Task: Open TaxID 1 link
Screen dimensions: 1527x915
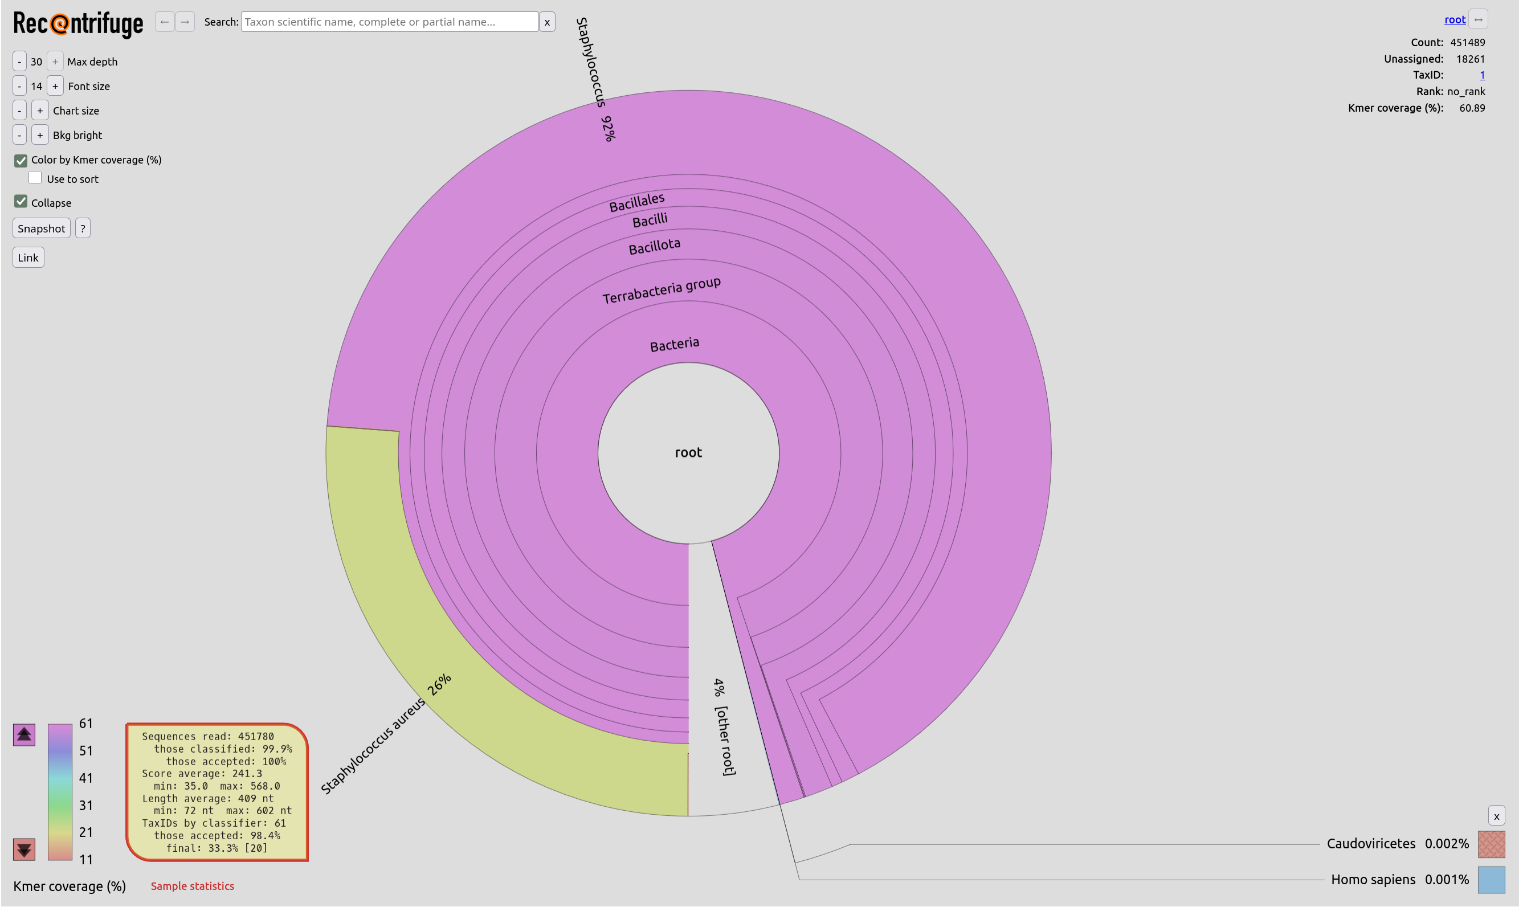Action: pyautogui.click(x=1484, y=75)
